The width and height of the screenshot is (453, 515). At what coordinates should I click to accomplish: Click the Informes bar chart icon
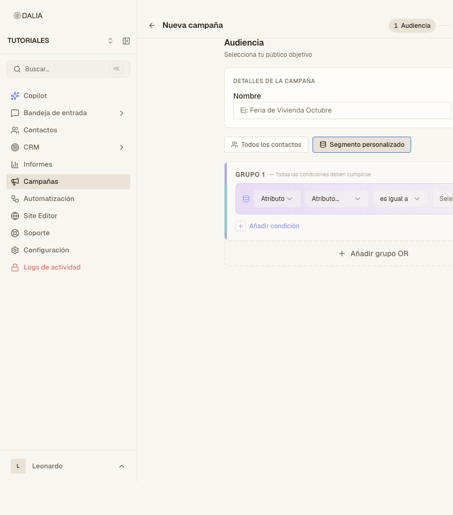[x=15, y=164]
